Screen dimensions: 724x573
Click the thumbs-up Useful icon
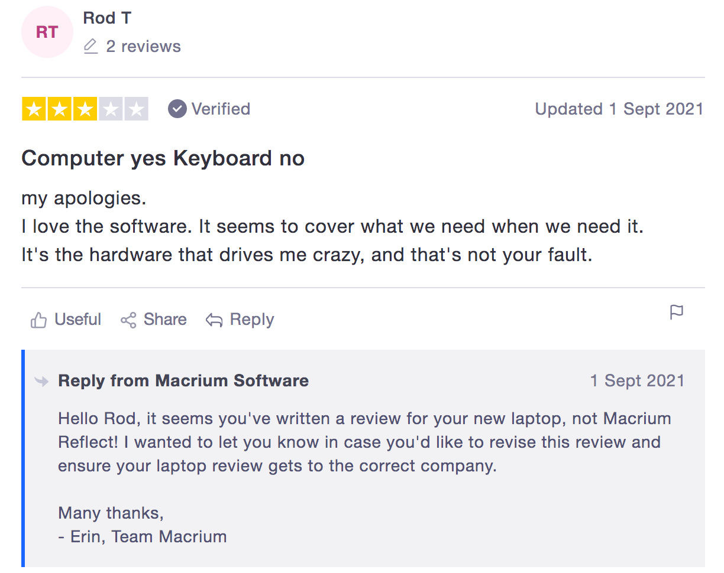point(39,320)
